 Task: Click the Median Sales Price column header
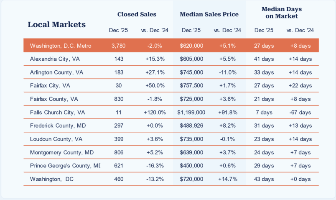tap(209, 14)
